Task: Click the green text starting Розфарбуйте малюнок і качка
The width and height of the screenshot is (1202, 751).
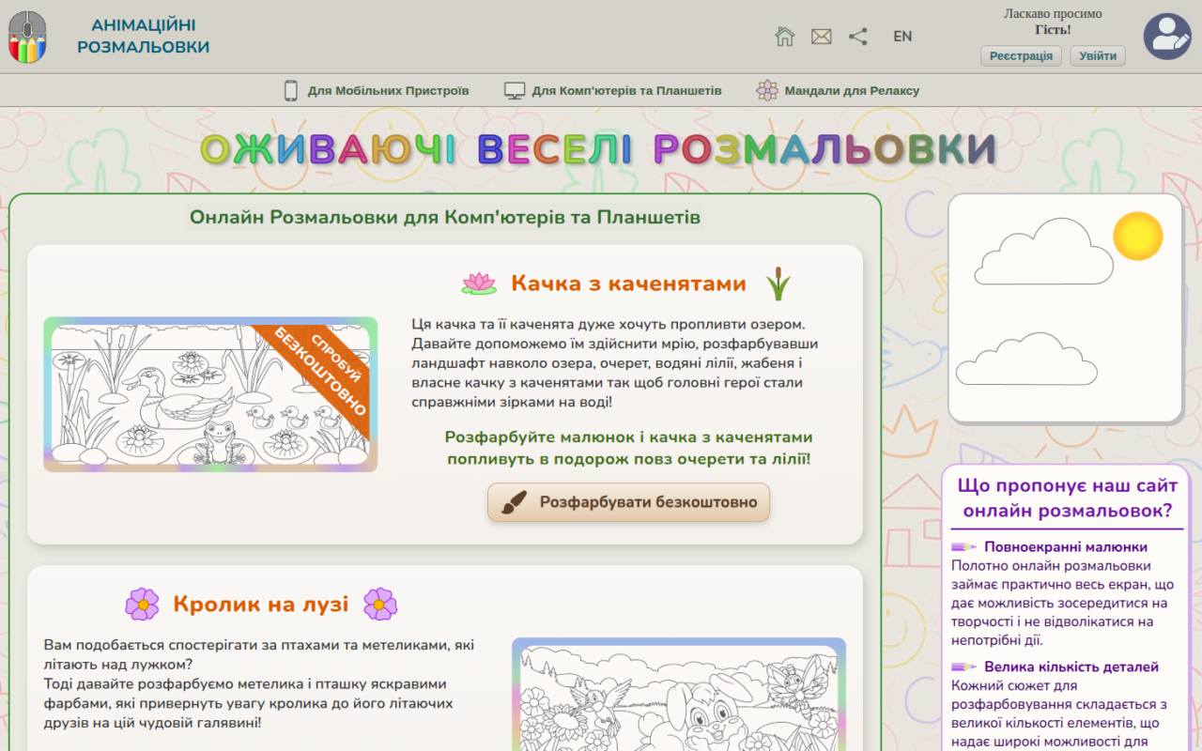Action: pyautogui.click(x=629, y=448)
